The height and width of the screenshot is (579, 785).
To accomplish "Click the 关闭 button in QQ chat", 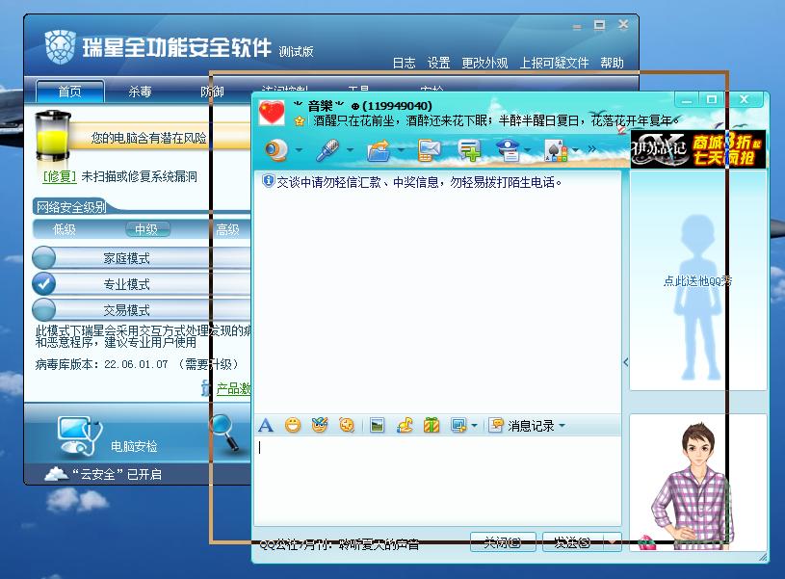I will pos(503,542).
